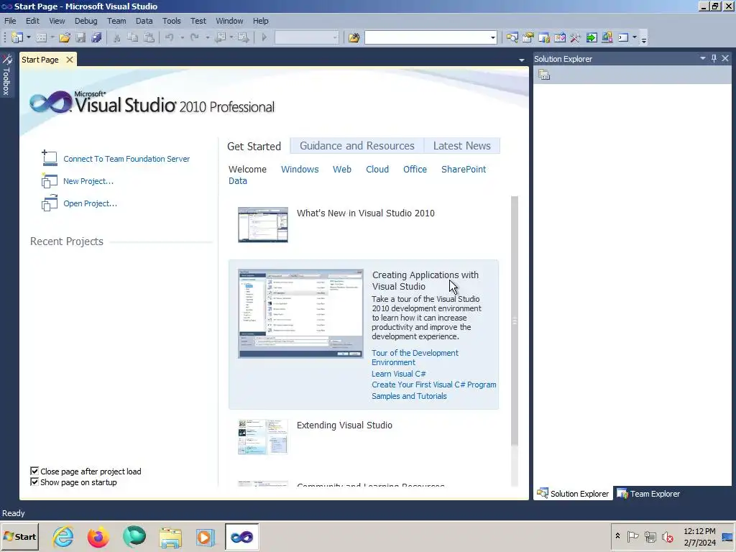This screenshot has height=552, width=736.
Task: Click the What's New in Visual Studio thumbnail
Action: tap(263, 225)
